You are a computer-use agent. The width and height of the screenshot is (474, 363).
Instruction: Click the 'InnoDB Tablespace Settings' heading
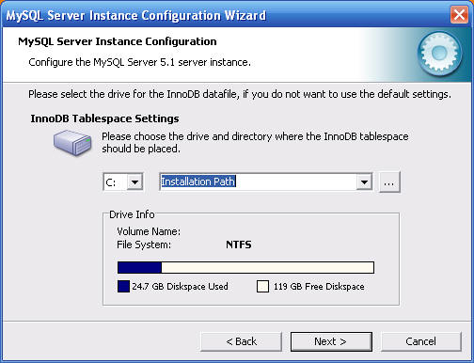tap(104, 118)
